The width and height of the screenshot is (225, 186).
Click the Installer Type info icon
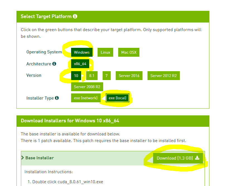pos(57,98)
